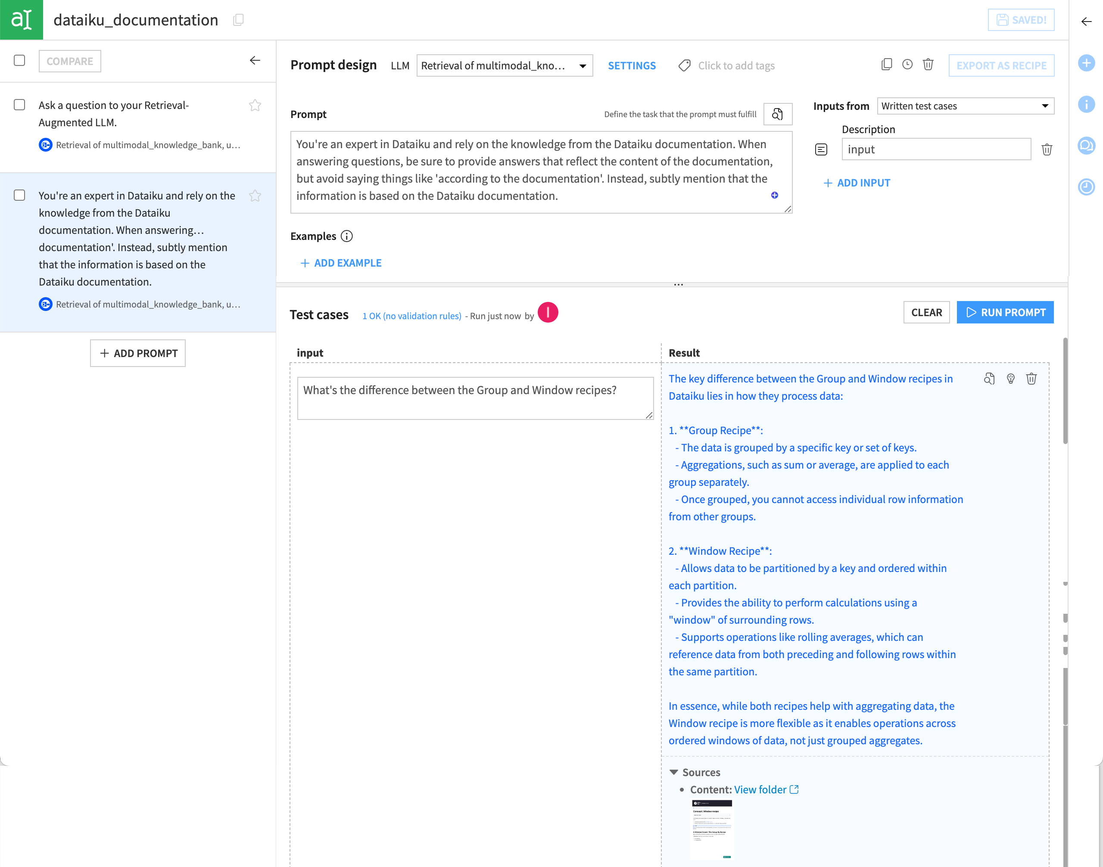Click the input type icon left of Description field
The height and width of the screenshot is (867, 1103).
(821, 149)
